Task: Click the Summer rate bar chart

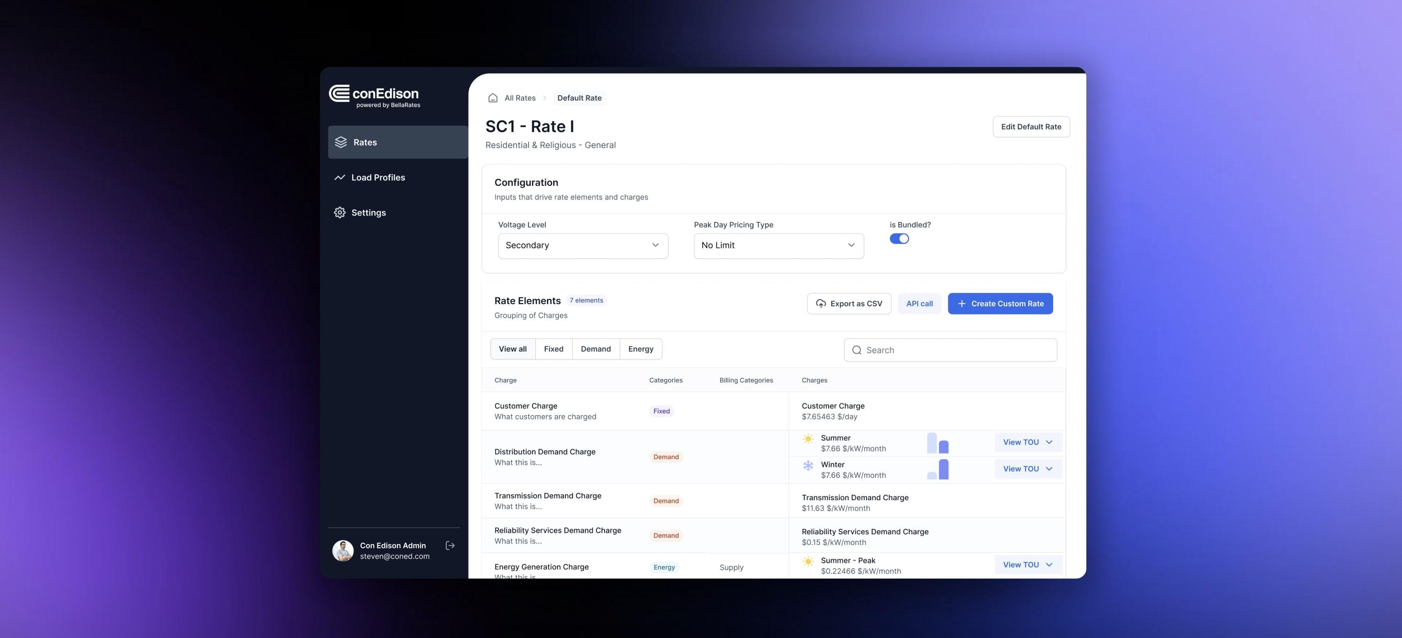Action: pyautogui.click(x=938, y=443)
